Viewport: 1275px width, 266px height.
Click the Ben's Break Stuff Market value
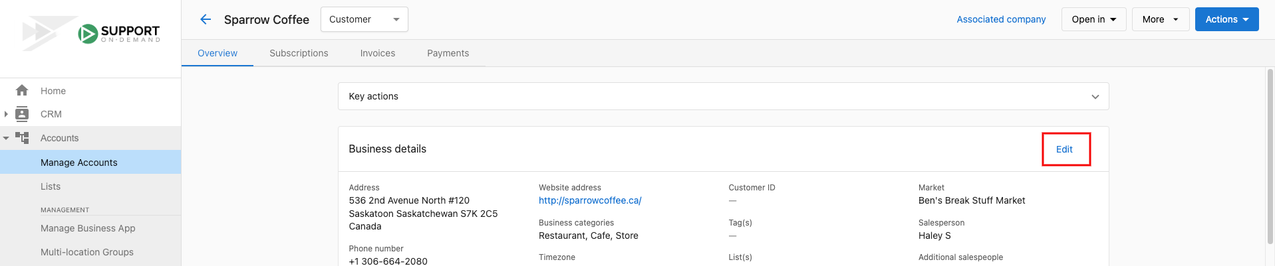tap(972, 200)
